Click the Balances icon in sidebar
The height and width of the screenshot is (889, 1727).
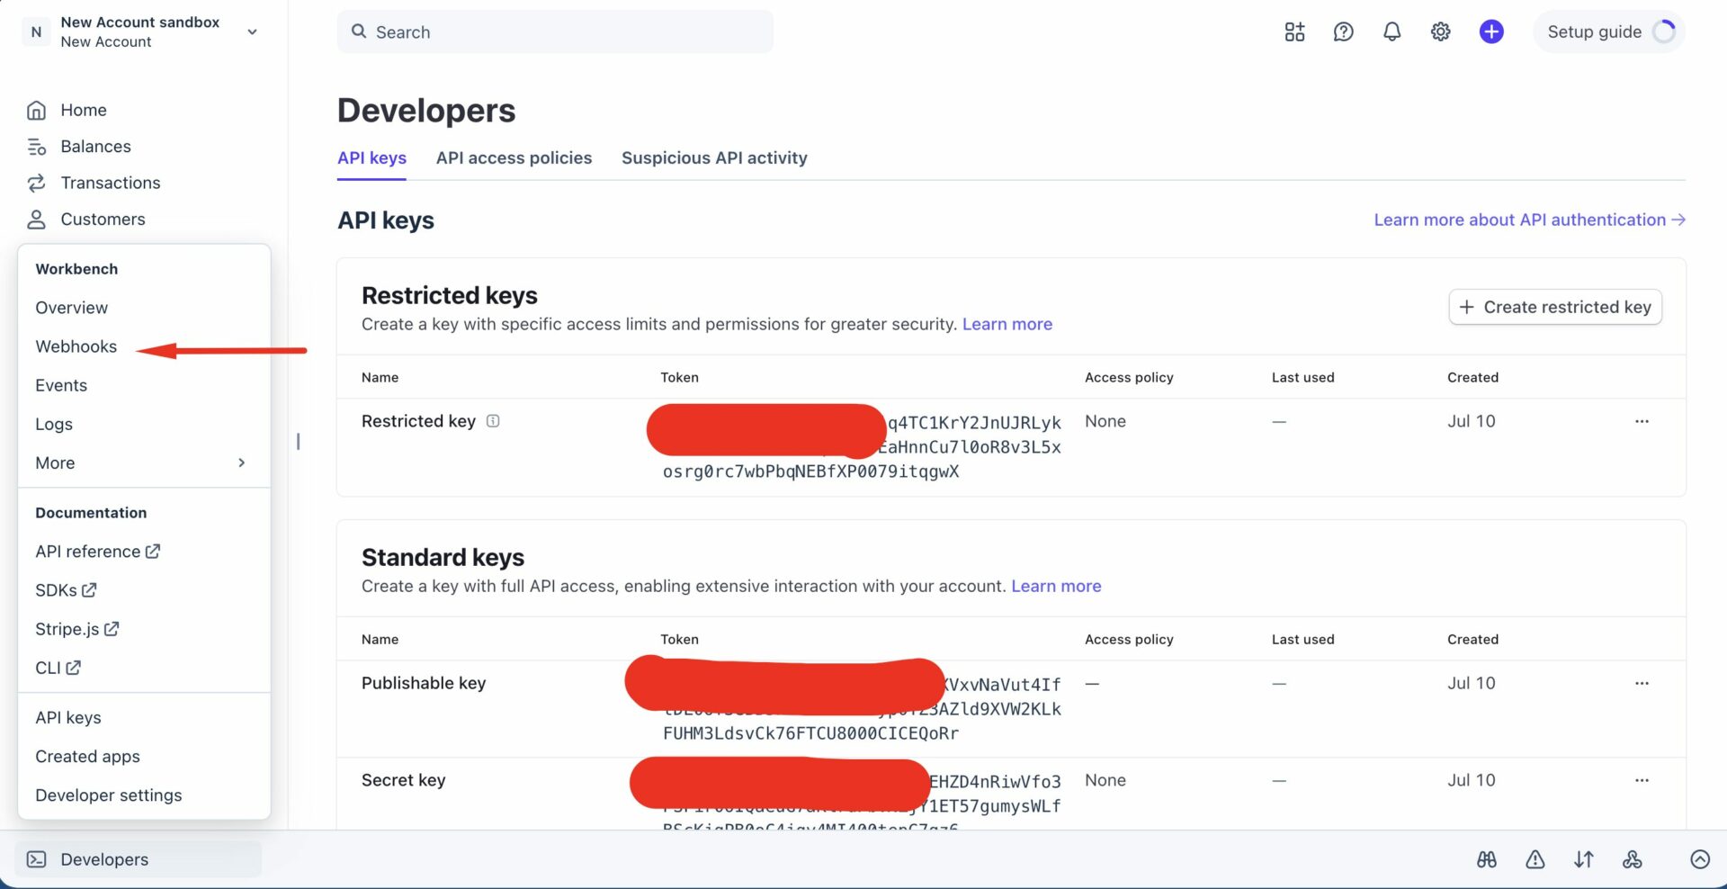(36, 147)
